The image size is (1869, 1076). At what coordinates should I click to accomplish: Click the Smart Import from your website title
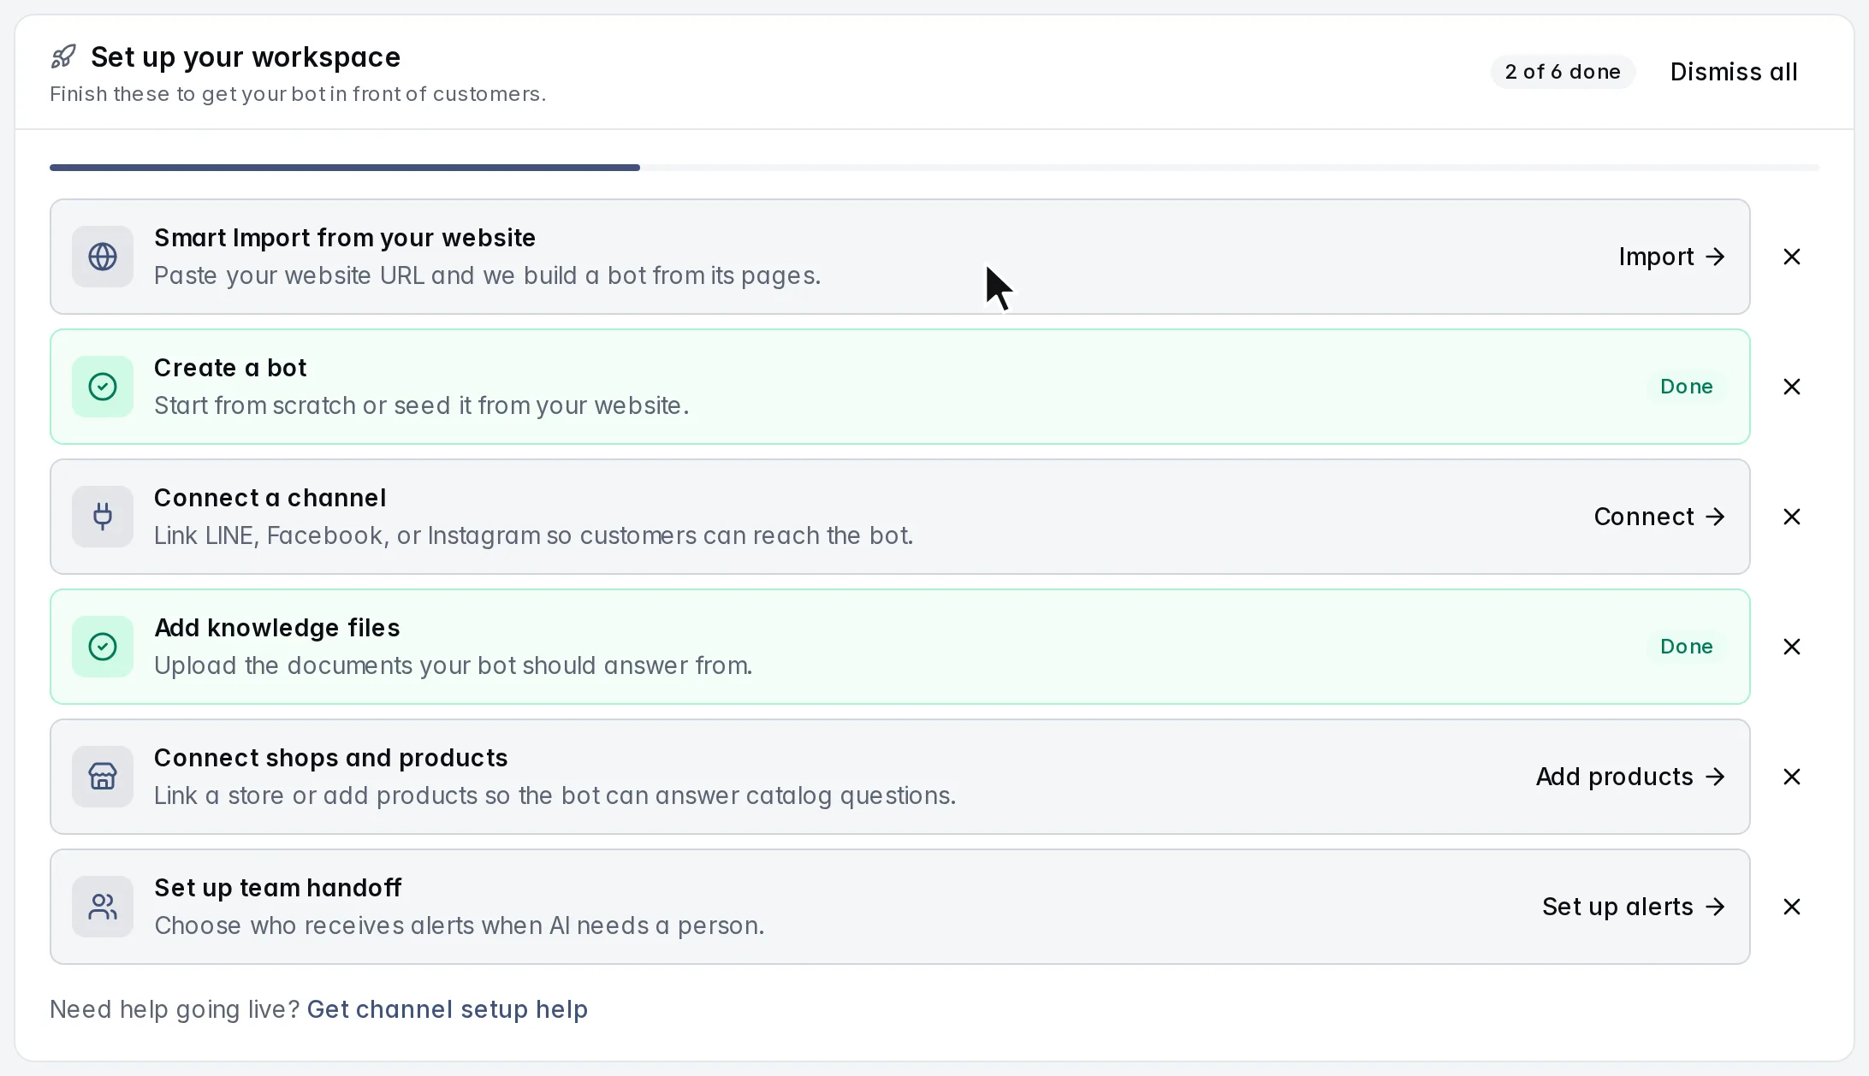[x=345, y=238]
